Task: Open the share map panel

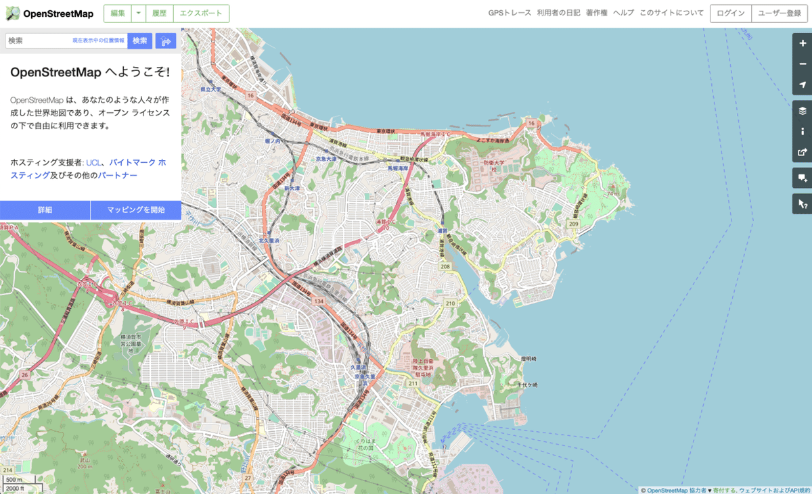Action: (x=803, y=152)
